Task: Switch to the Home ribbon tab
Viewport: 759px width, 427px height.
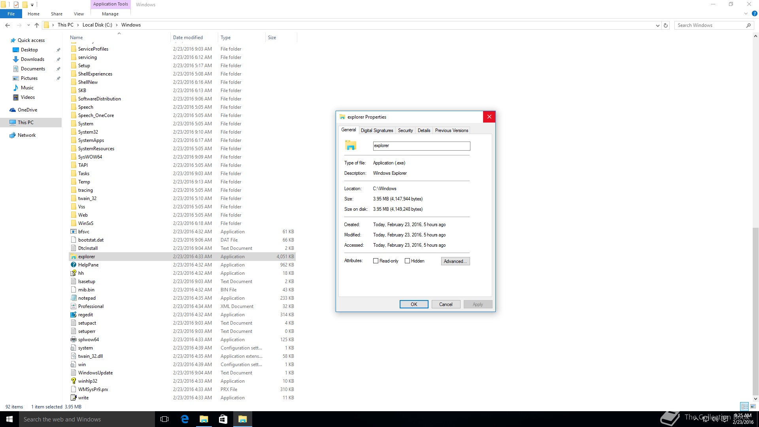Action: (x=34, y=14)
